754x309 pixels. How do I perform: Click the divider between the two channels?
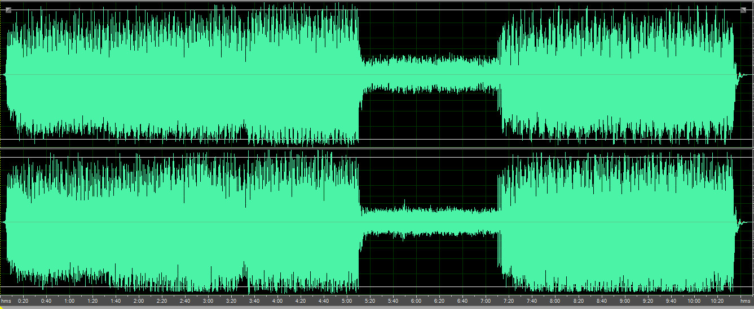click(x=377, y=149)
